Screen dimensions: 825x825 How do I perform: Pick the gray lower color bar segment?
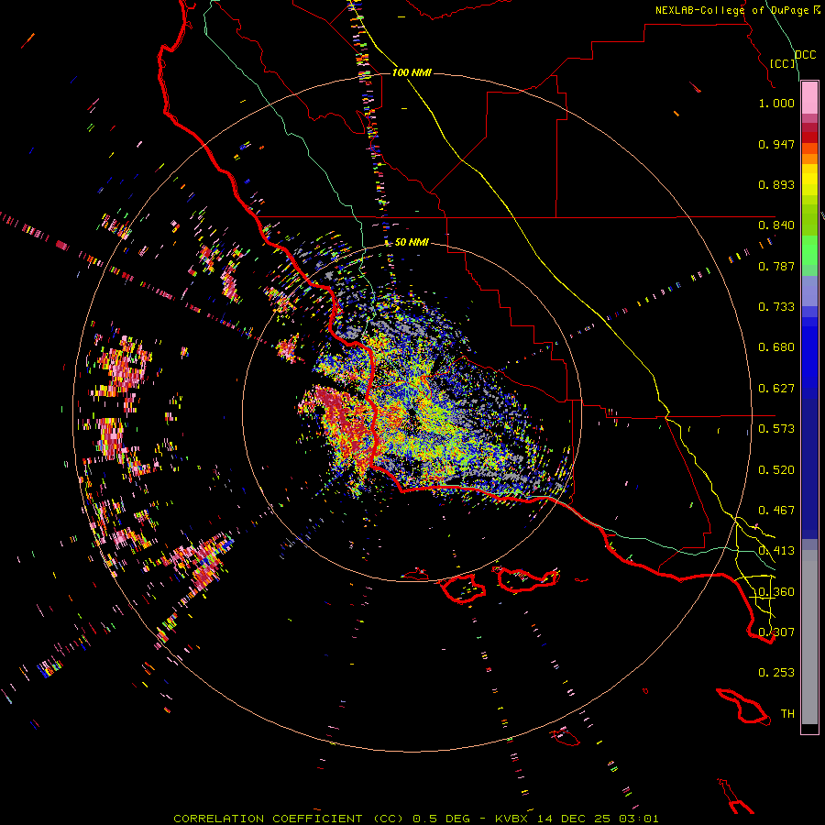(x=809, y=637)
